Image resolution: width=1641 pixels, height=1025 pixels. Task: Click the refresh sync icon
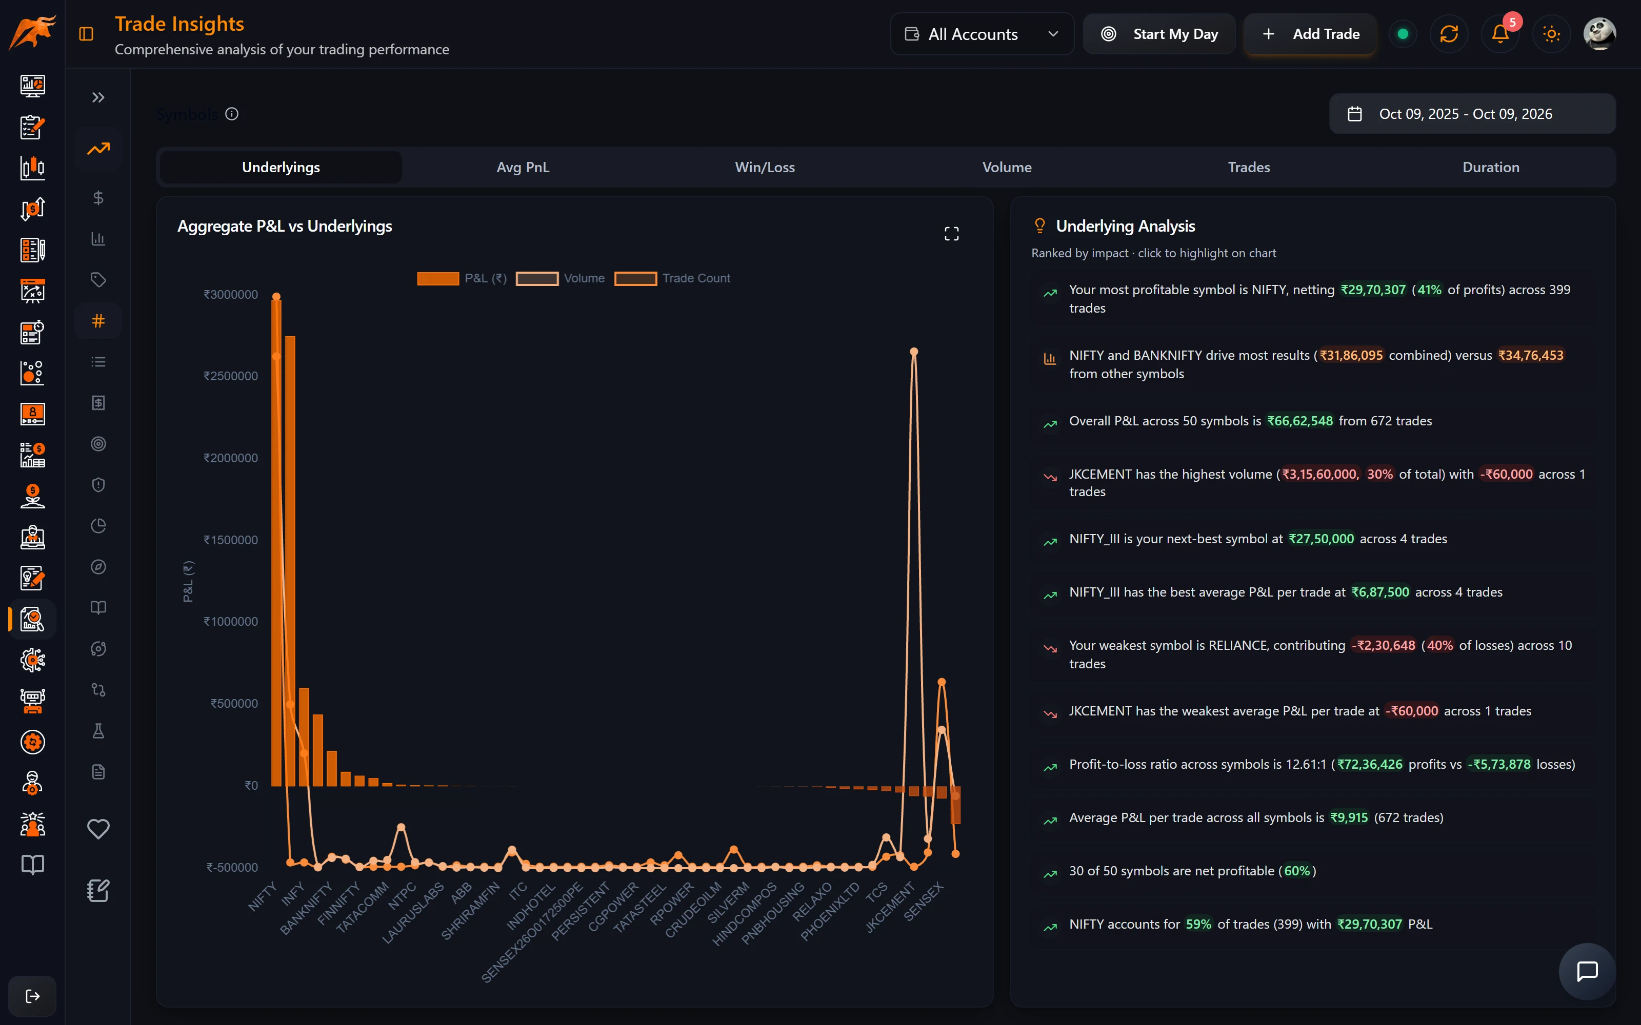coord(1449,34)
